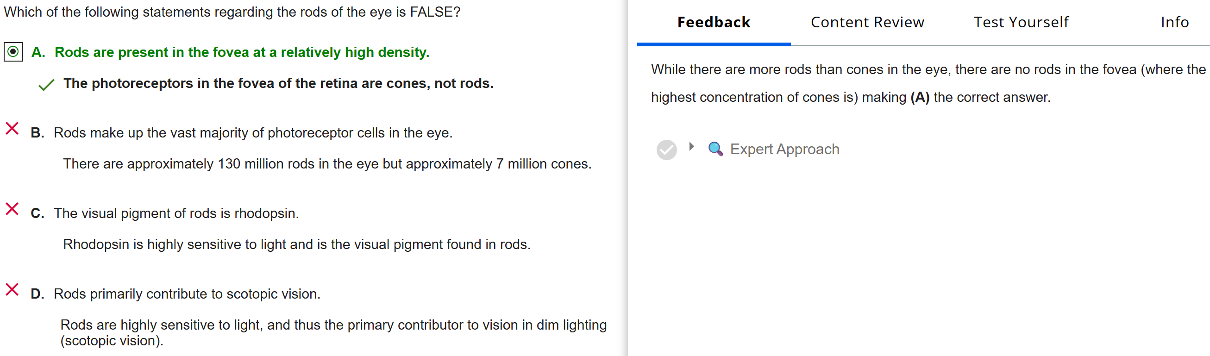Screen dimensions: 1210x356
Task: Open the Expert Approach section label
Action: [784, 150]
